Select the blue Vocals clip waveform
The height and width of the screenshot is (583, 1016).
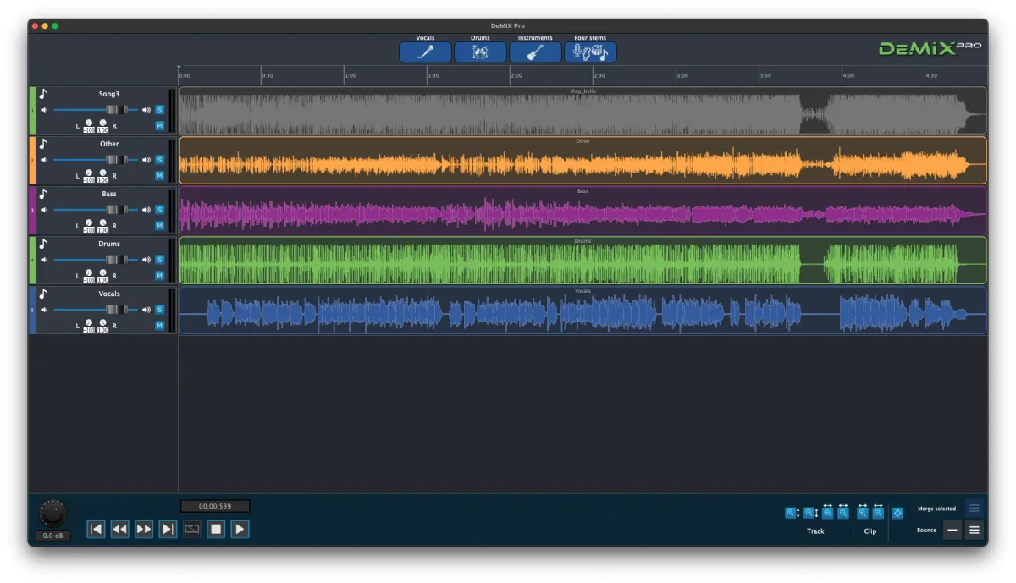(x=583, y=310)
